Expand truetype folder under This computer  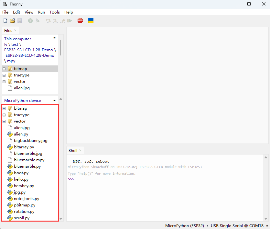pyautogui.click(x=4, y=75)
